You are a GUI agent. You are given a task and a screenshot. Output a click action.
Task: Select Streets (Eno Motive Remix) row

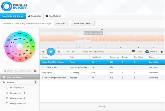point(102,62)
